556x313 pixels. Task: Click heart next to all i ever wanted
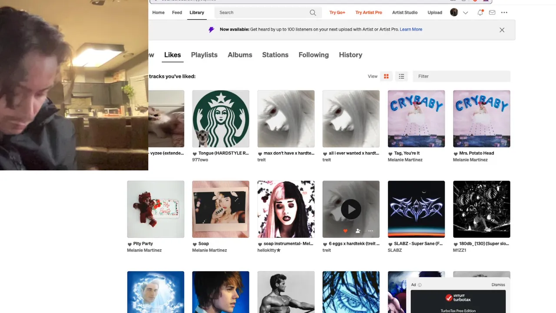click(x=325, y=154)
